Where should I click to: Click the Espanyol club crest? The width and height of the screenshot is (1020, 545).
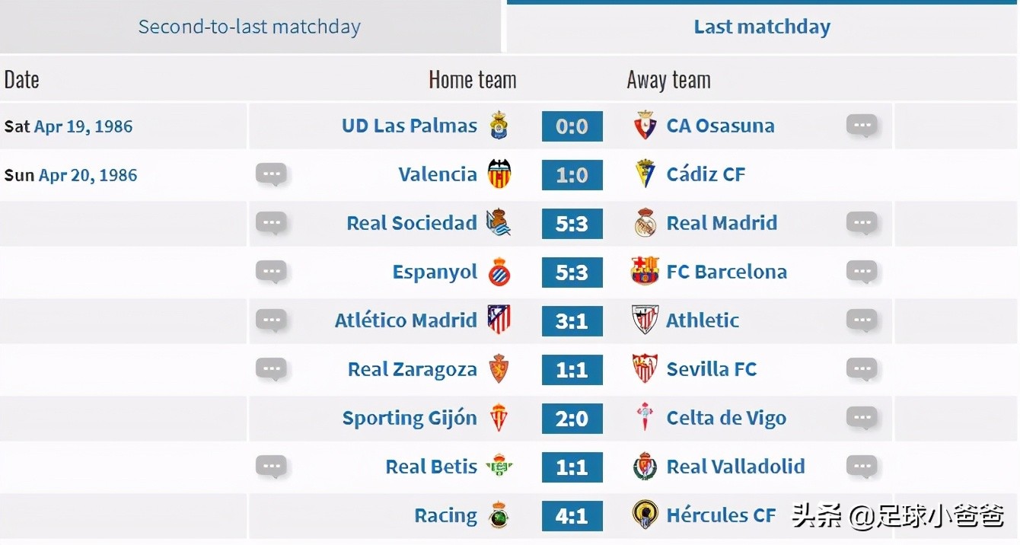[499, 272]
